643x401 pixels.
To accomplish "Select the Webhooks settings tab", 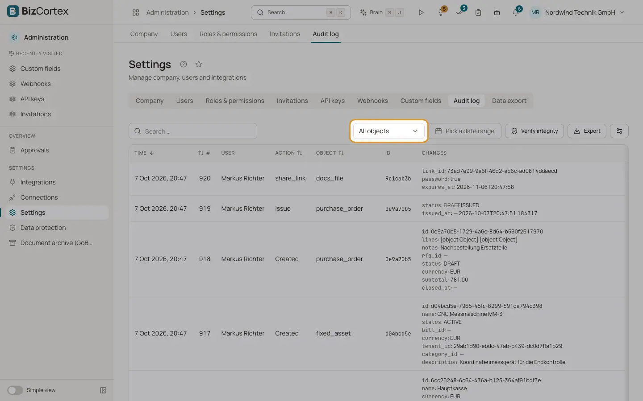I will coord(372,101).
